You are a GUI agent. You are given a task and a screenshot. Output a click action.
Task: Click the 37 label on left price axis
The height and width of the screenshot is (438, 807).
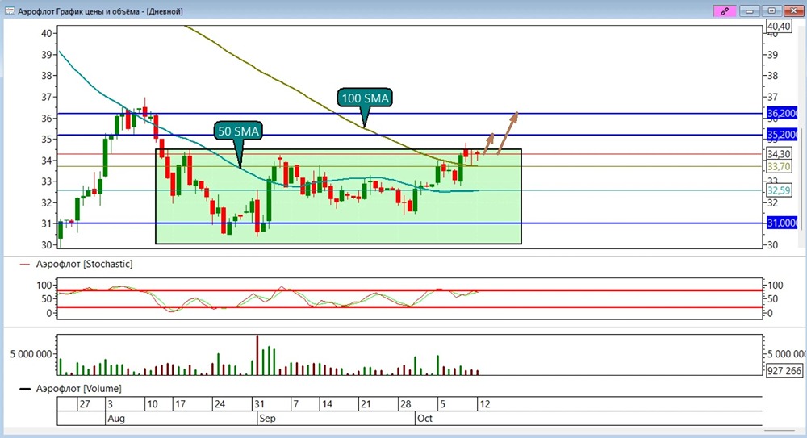(47, 97)
